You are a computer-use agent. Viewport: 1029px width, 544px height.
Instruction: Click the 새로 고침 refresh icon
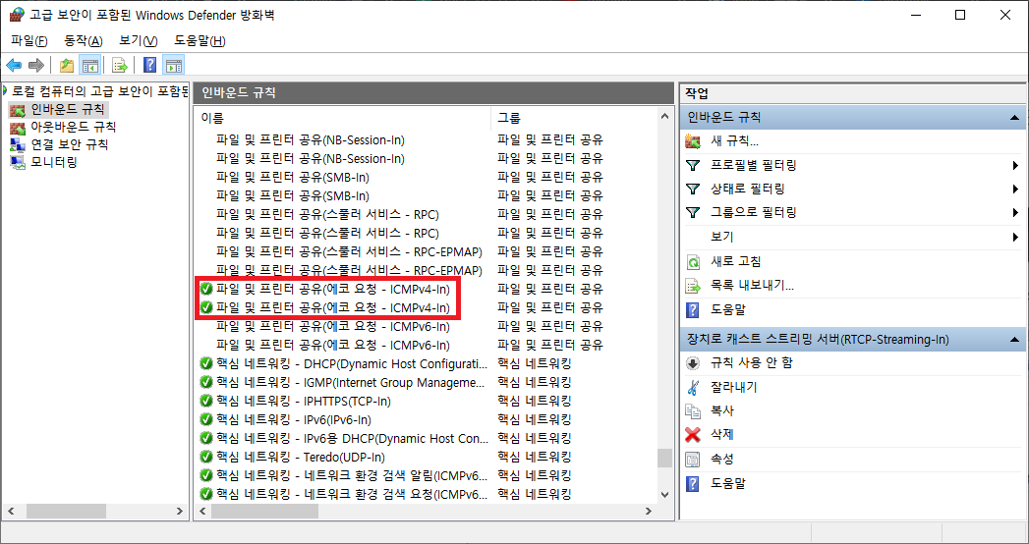click(x=692, y=262)
